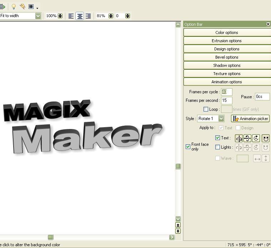Image resolution: width=271 pixels, height=248 pixels.
Task: Click the Maker 3D text
Action: [87, 138]
